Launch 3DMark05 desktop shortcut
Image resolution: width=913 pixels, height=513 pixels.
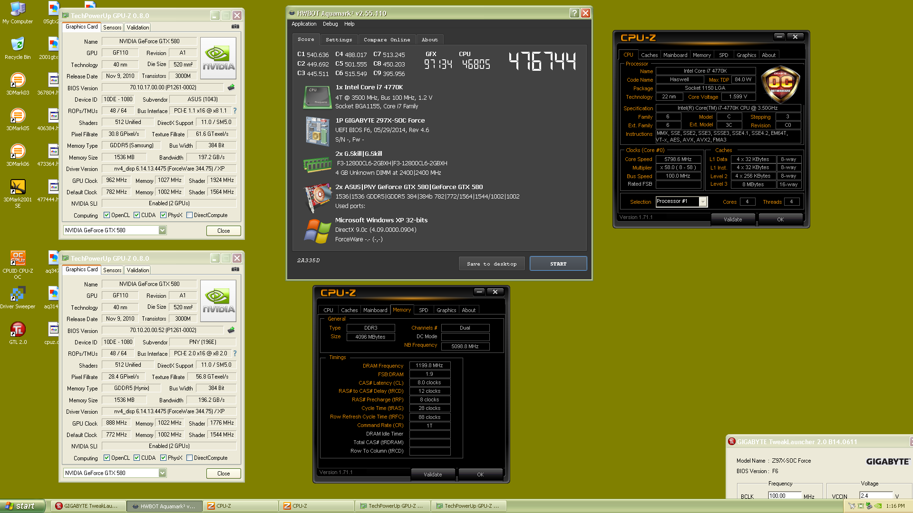[x=18, y=120]
